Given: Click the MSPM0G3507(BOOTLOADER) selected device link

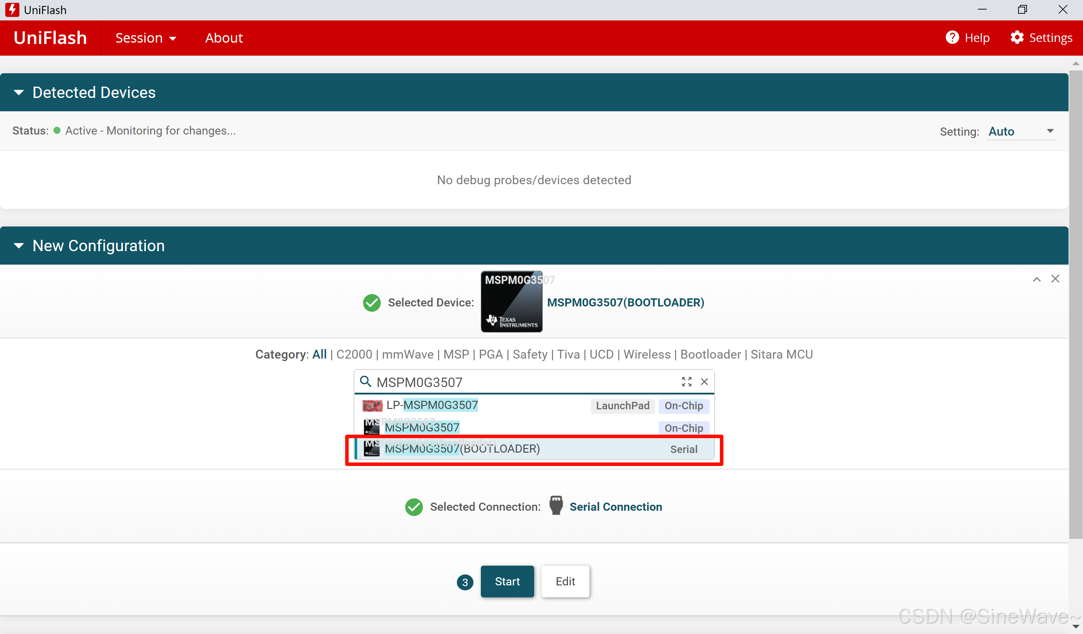Looking at the screenshot, I should 625,302.
